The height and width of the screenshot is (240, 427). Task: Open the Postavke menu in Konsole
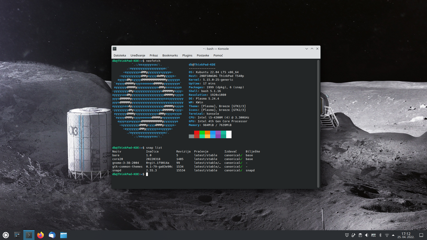pyautogui.click(x=203, y=55)
